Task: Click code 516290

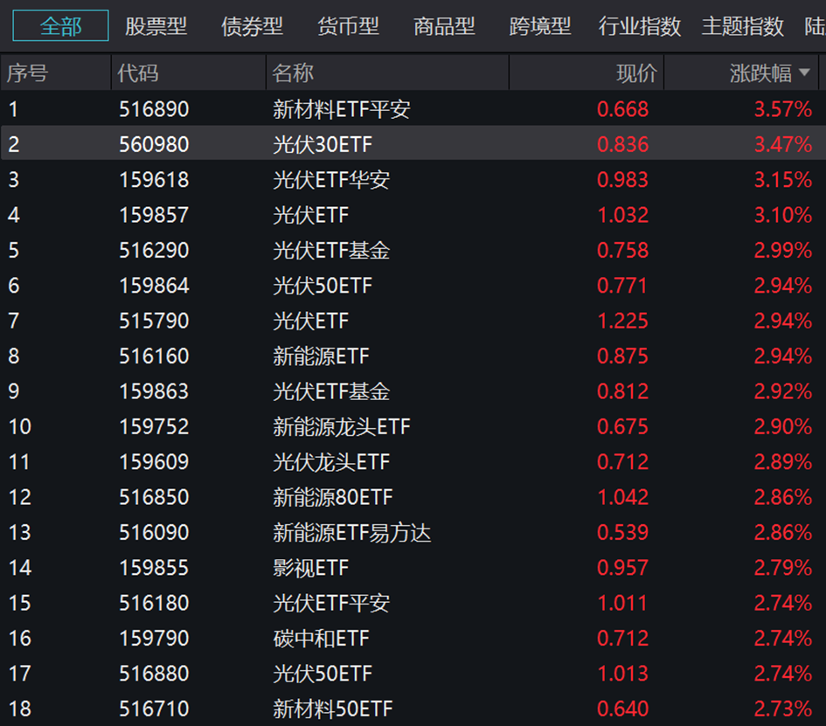Action: pyautogui.click(x=154, y=251)
